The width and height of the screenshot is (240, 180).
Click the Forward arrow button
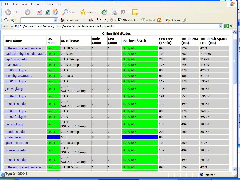click(x=28, y=12)
